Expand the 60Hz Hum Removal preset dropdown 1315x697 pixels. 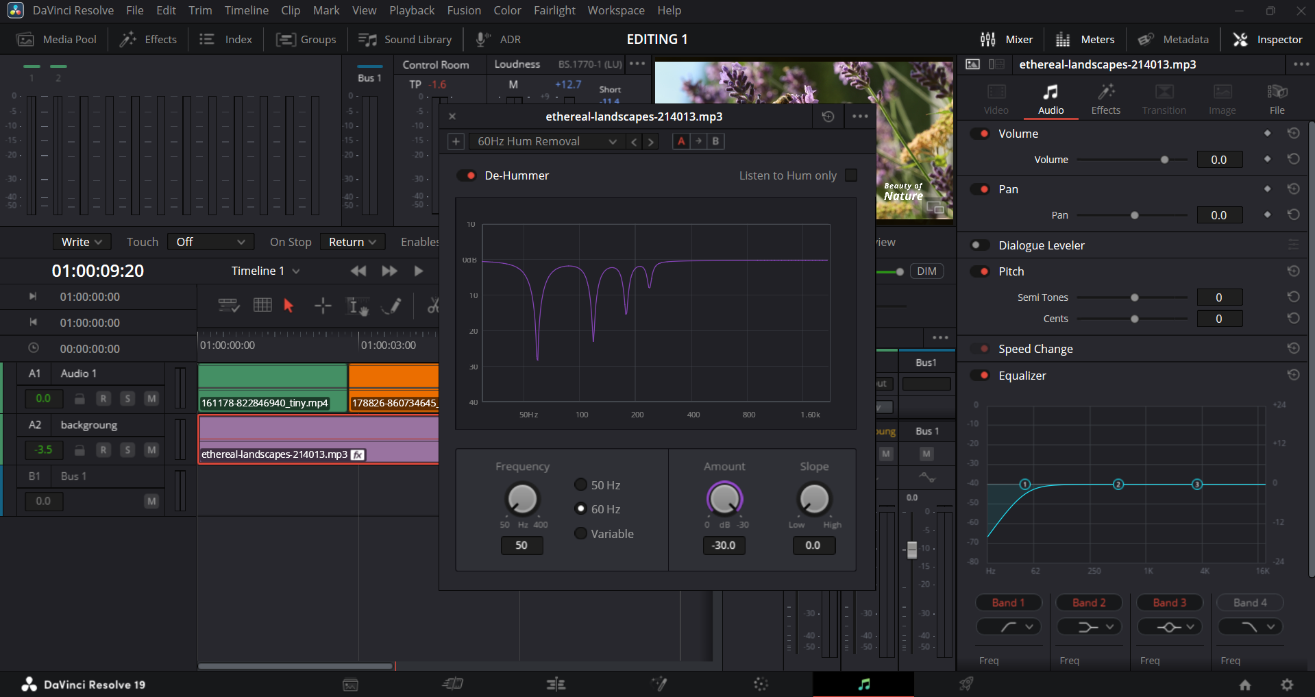tap(545, 141)
